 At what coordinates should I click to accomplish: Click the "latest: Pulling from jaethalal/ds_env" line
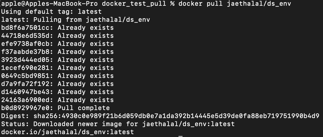[76, 20]
